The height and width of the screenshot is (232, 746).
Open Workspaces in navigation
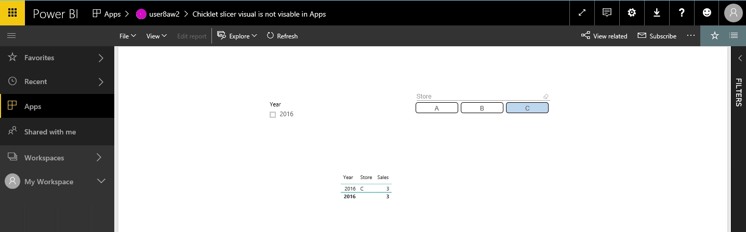click(44, 157)
